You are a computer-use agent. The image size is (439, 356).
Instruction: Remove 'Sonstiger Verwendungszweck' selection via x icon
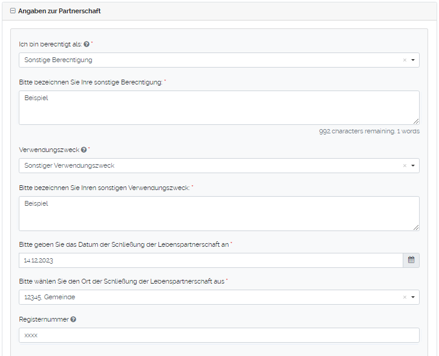(x=405, y=166)
